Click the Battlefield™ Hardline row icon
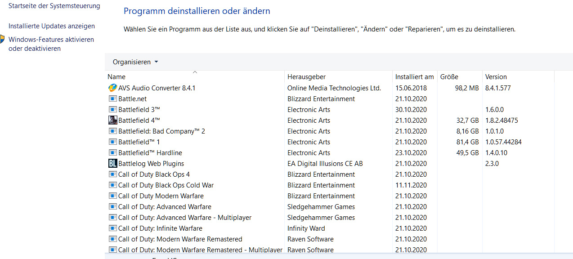 [x=112, y=153]
